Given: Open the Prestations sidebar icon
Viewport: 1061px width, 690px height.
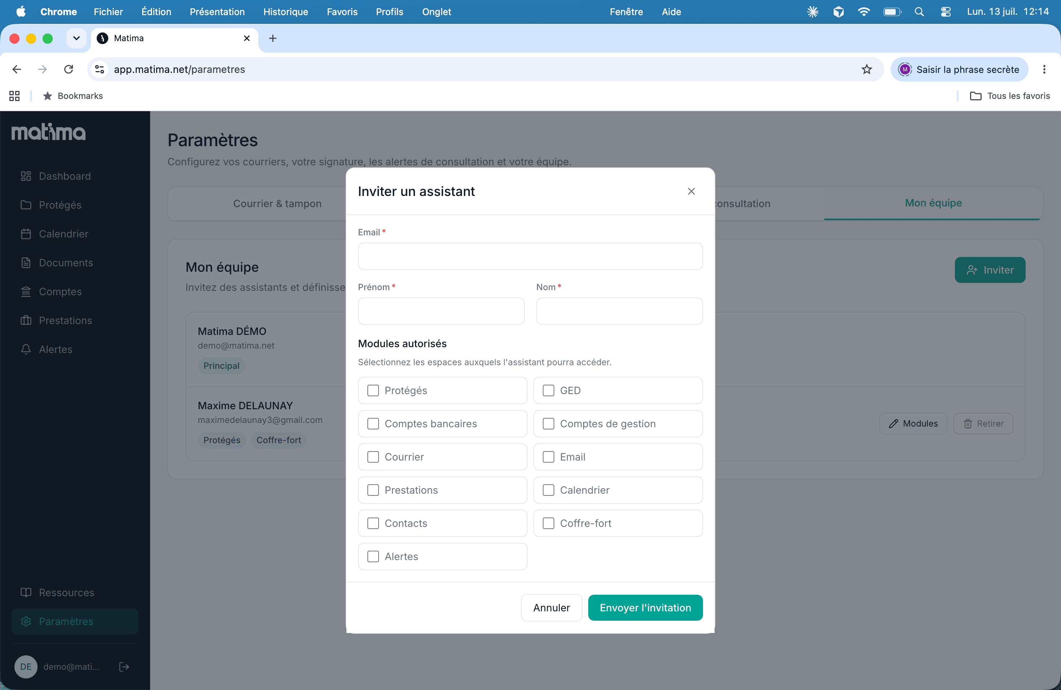Looking at the screenshot, I should coord(26,320).
